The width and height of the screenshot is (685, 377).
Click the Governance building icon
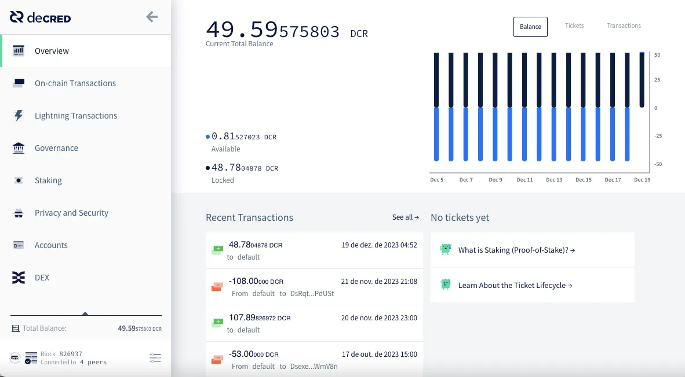[x=19, y=148]
